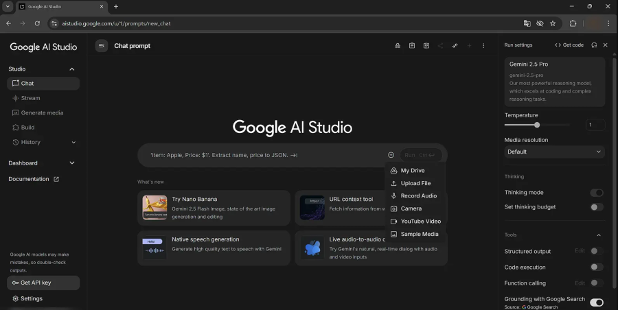
Task: Open Stream in the sidebar
Action: point(43,98)
